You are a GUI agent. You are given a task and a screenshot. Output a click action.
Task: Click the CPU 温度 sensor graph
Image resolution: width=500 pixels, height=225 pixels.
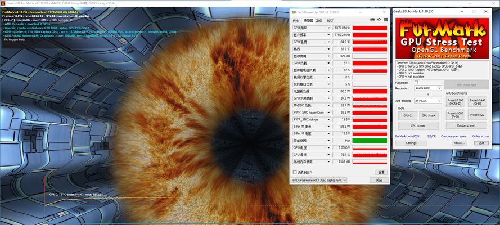[x=370, y=155]
